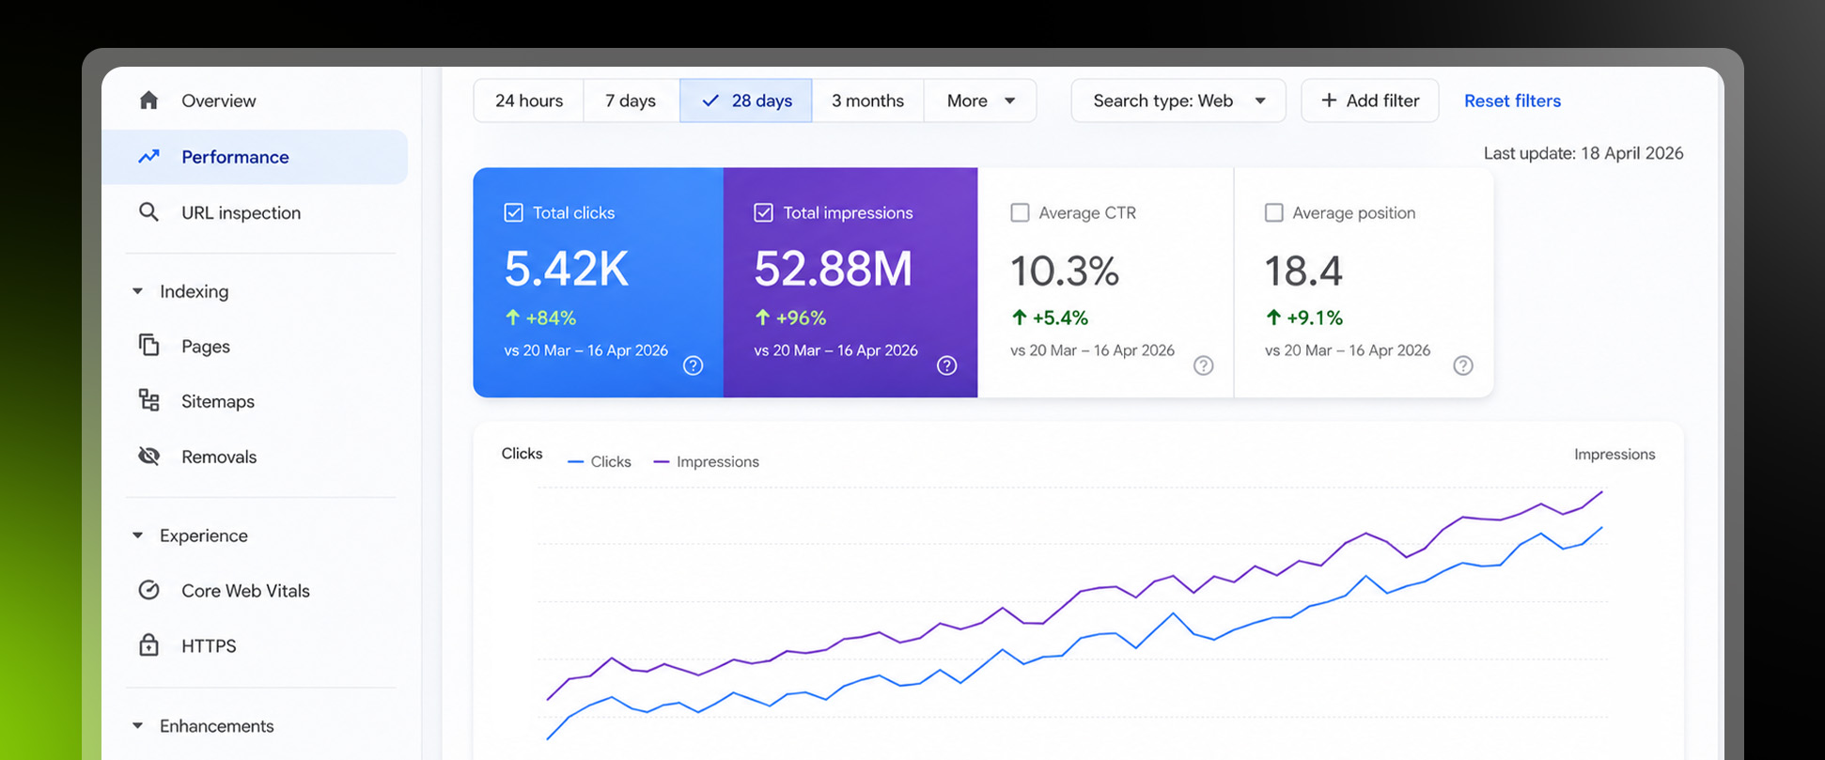This screenshot has width=1825, height=760.
Task: Open help for Average CTR card
Action: coord(1203,365)
